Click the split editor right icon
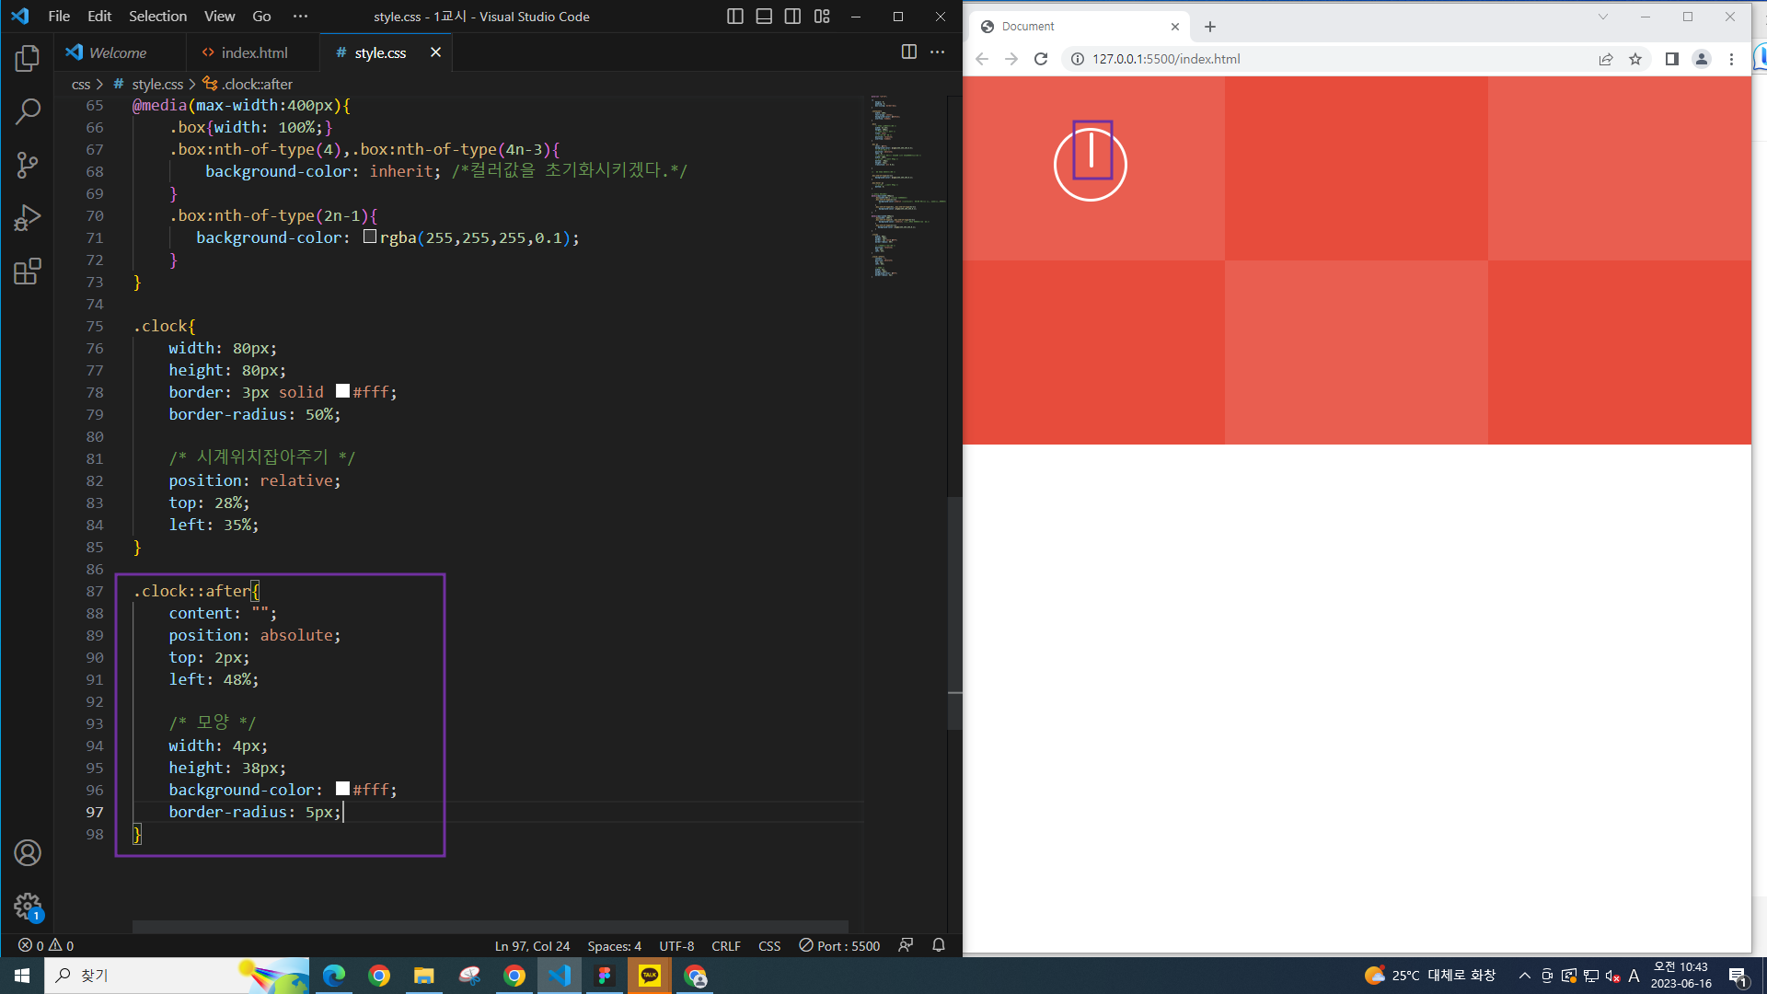The width and height of the screenshot is (1767, 994). 908,52
